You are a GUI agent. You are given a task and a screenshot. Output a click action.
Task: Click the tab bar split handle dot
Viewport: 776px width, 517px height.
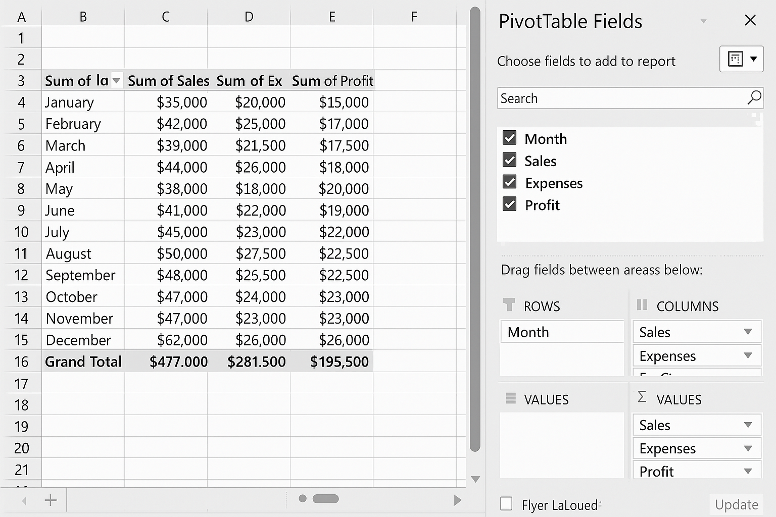pos(303,499)
